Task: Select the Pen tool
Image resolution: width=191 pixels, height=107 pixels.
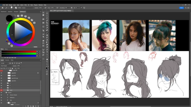Action: (x=47, y=50)
